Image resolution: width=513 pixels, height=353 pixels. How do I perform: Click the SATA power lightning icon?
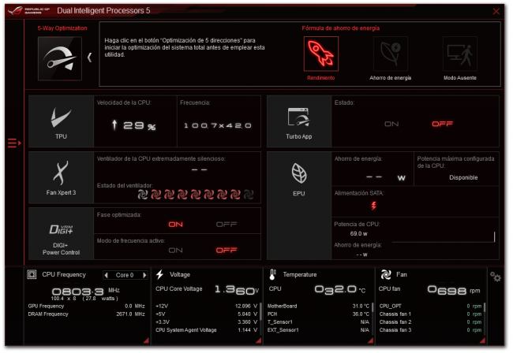point(373,206)
